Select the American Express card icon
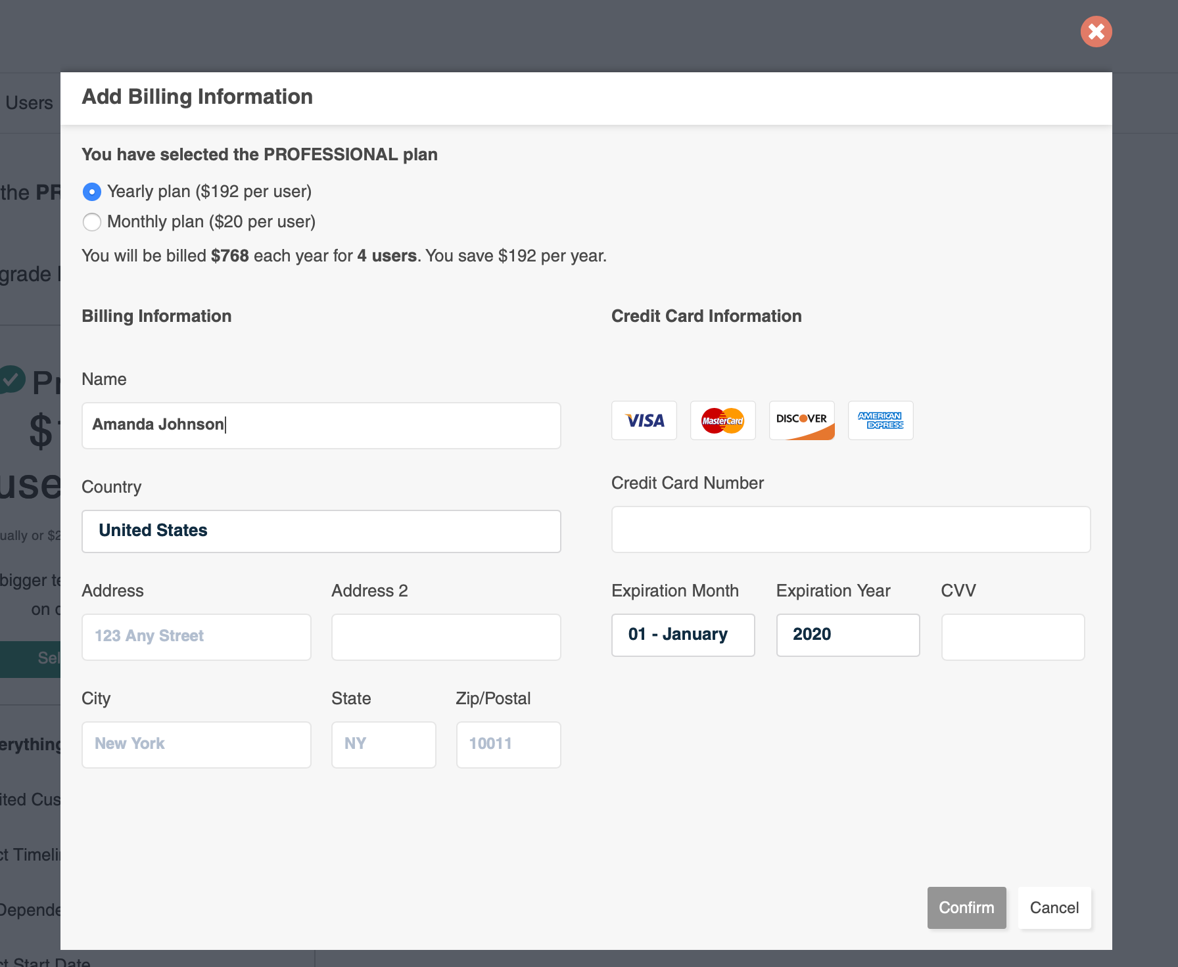The width and height of the screenshot is (1178, 967). click(x=880, y=420)
